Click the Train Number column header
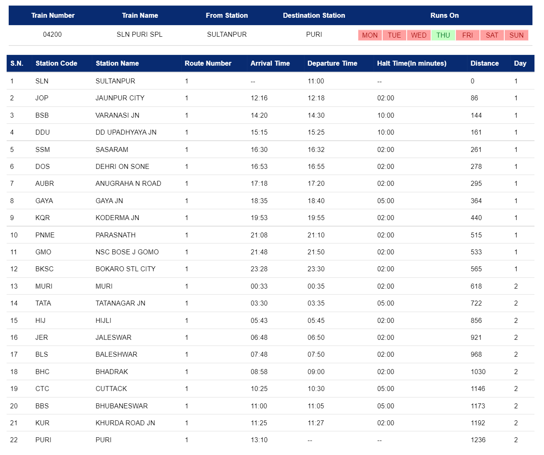The width and height of the screenshot is (544, 455). point(53,15)
